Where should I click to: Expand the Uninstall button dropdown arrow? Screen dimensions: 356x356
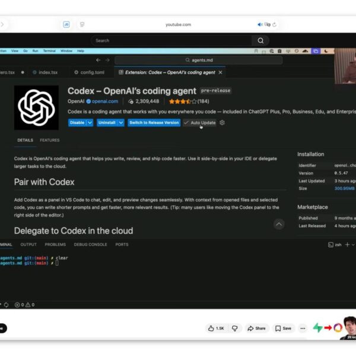pyautogui.click(x=121, y=123)
